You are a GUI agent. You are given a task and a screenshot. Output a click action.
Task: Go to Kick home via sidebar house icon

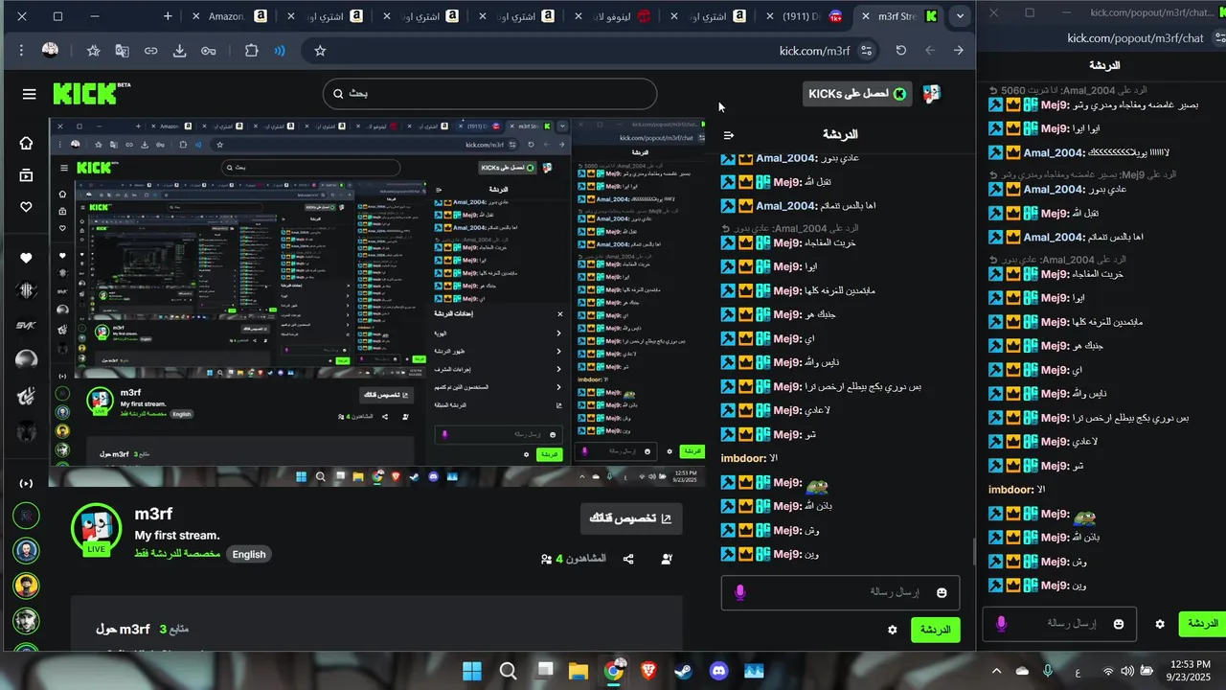[x=26, y=144]
